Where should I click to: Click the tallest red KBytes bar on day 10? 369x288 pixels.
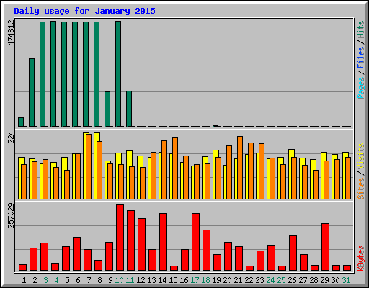pos(120,238)
